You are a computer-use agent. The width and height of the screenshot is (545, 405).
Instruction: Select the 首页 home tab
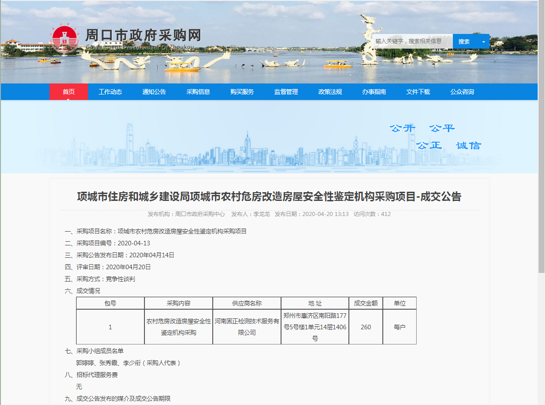(68, 92)
